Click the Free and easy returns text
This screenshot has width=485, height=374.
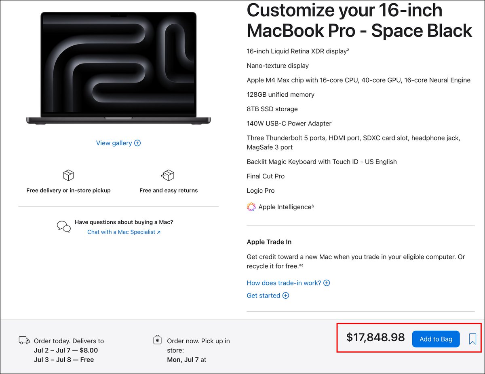[169, 190]
